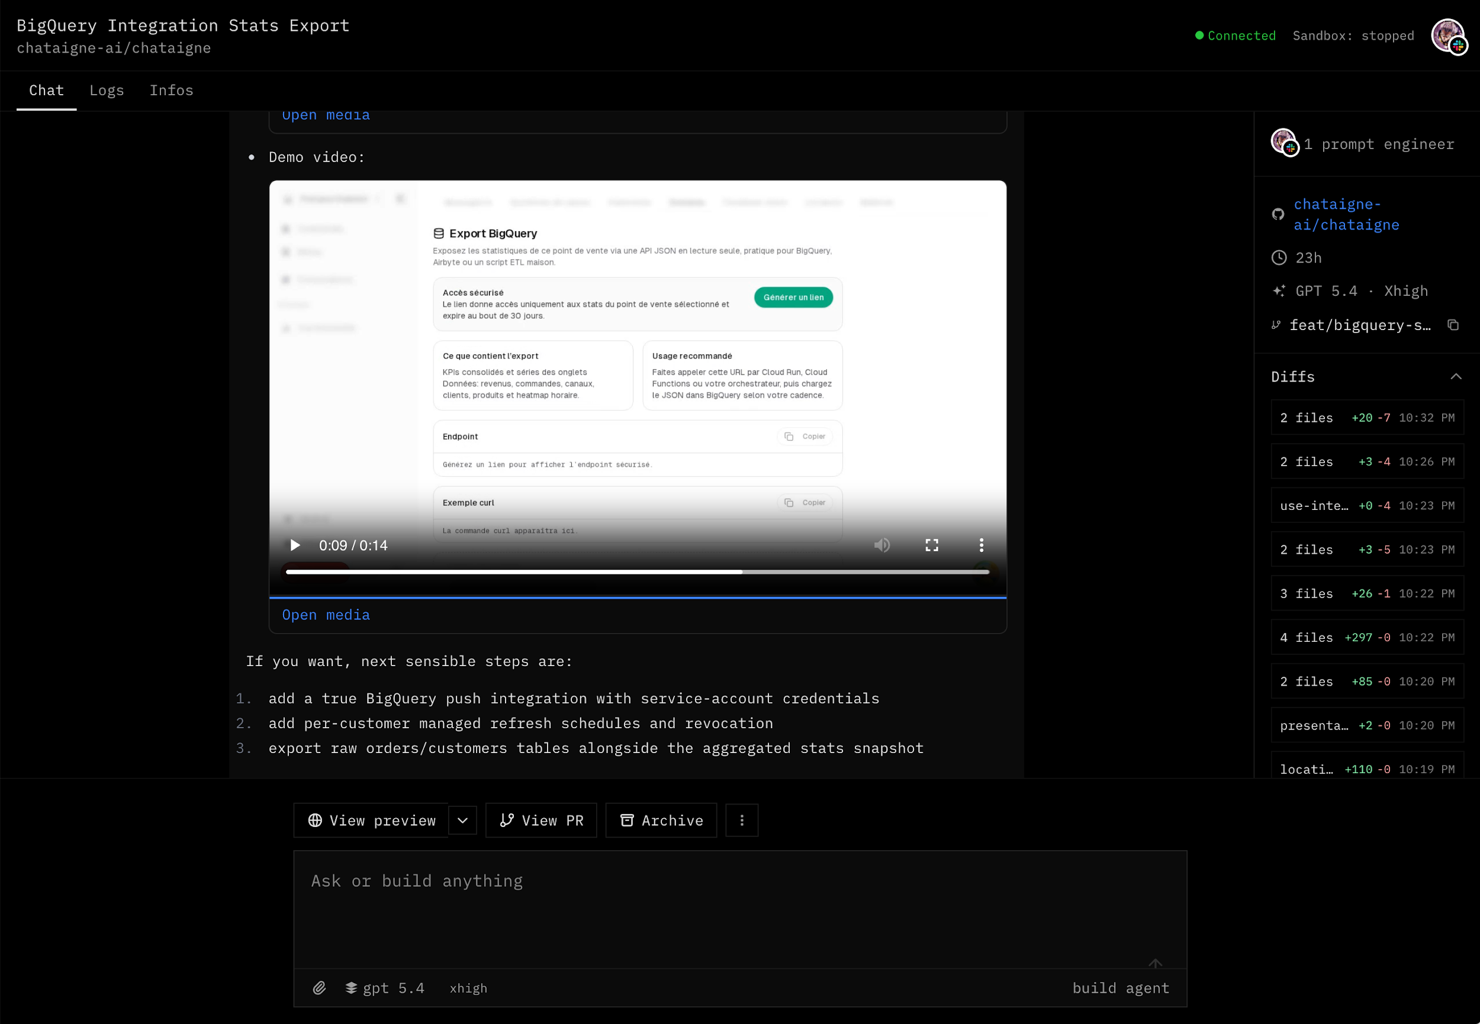Click the prompt engineer avatar
1480x1024 pixels.
click(x=1285, y=143)
